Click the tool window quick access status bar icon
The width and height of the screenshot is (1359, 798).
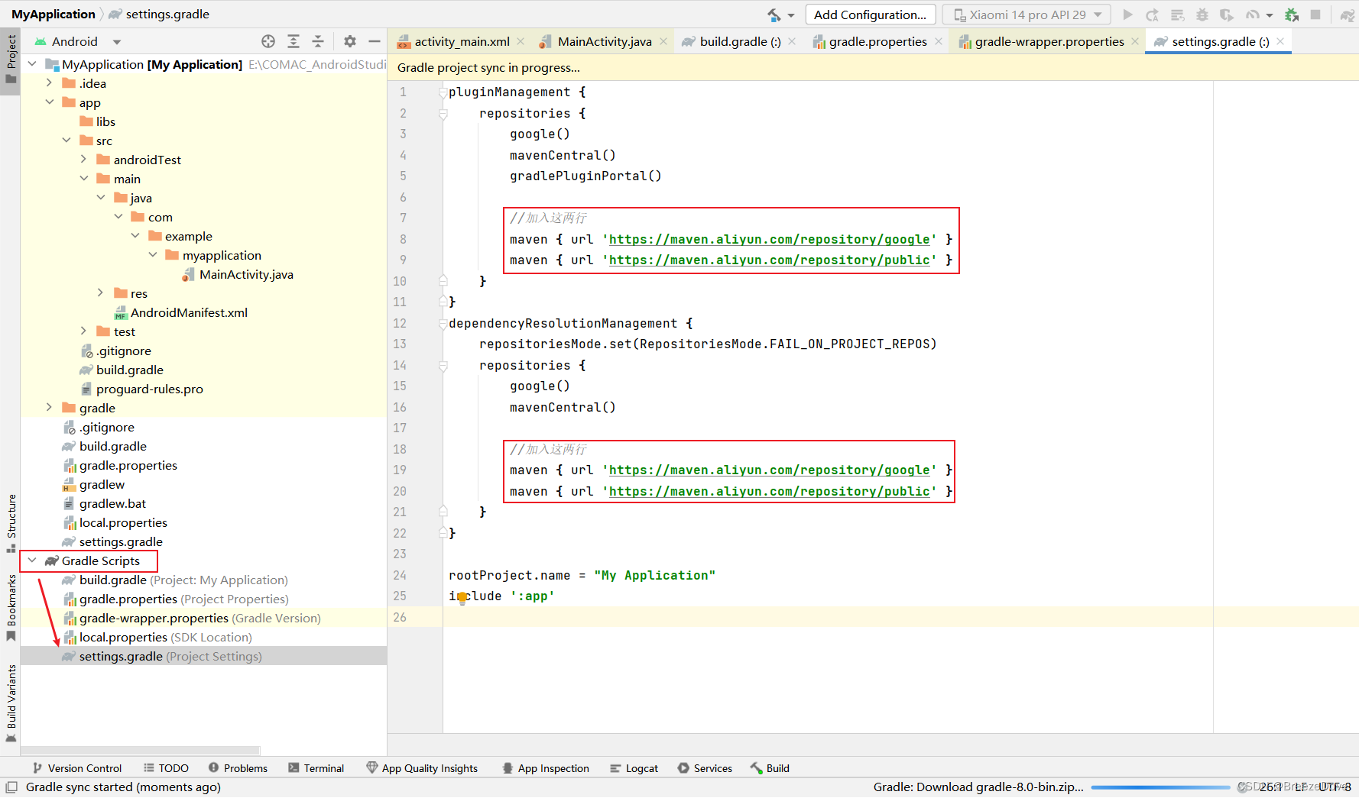tap(11, 787)
